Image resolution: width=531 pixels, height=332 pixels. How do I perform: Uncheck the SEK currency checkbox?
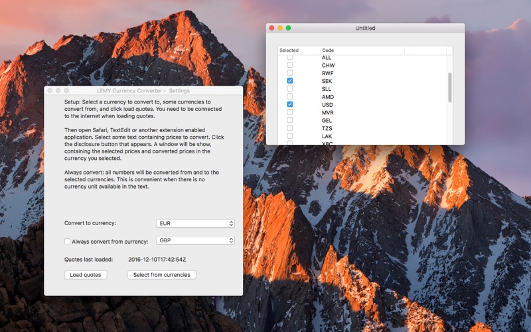[290, 80]
